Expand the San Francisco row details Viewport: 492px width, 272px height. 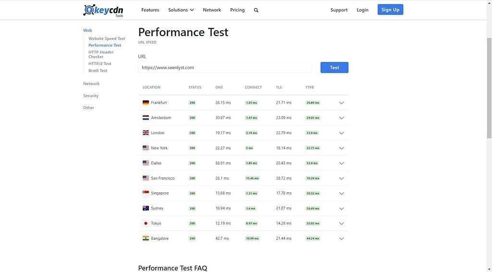[x=342, y=178]
